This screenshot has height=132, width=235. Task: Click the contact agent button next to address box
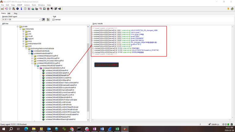click(x=43, y=20)
